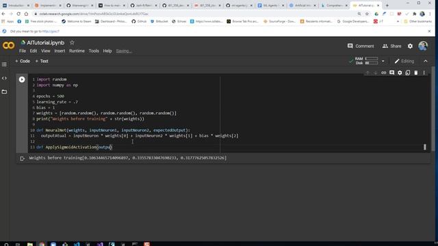The width and height of the screenshot is (438, 246).
Task: Open the Runtime menu
Action: click(x=77, y=51)
